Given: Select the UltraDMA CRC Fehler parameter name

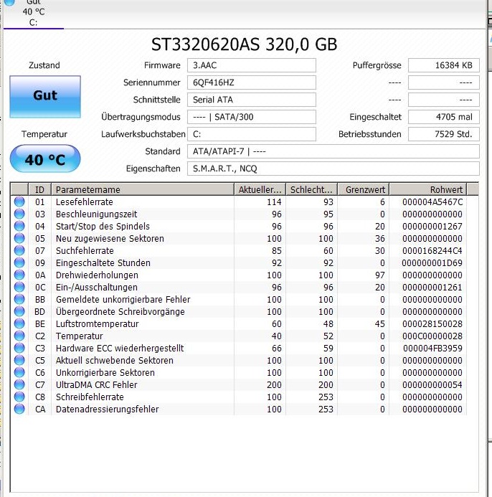Looking at the screenshot, I should point(96,385).
